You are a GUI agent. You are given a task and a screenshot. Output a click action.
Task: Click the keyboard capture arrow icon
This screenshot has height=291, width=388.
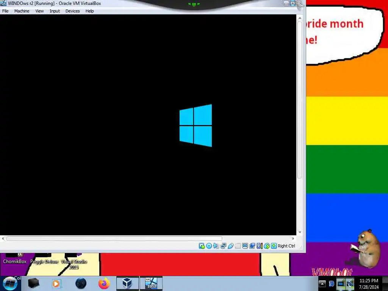coord(274,246)
